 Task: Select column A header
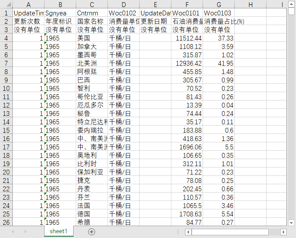pos(28,4)
